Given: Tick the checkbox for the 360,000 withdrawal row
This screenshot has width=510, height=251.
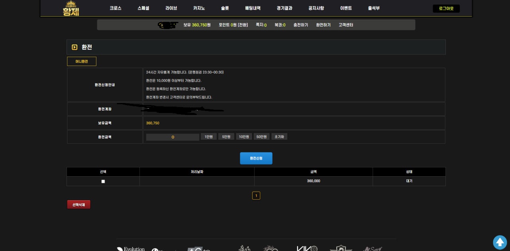Looking at the screenshot, I should coord(103,181).
